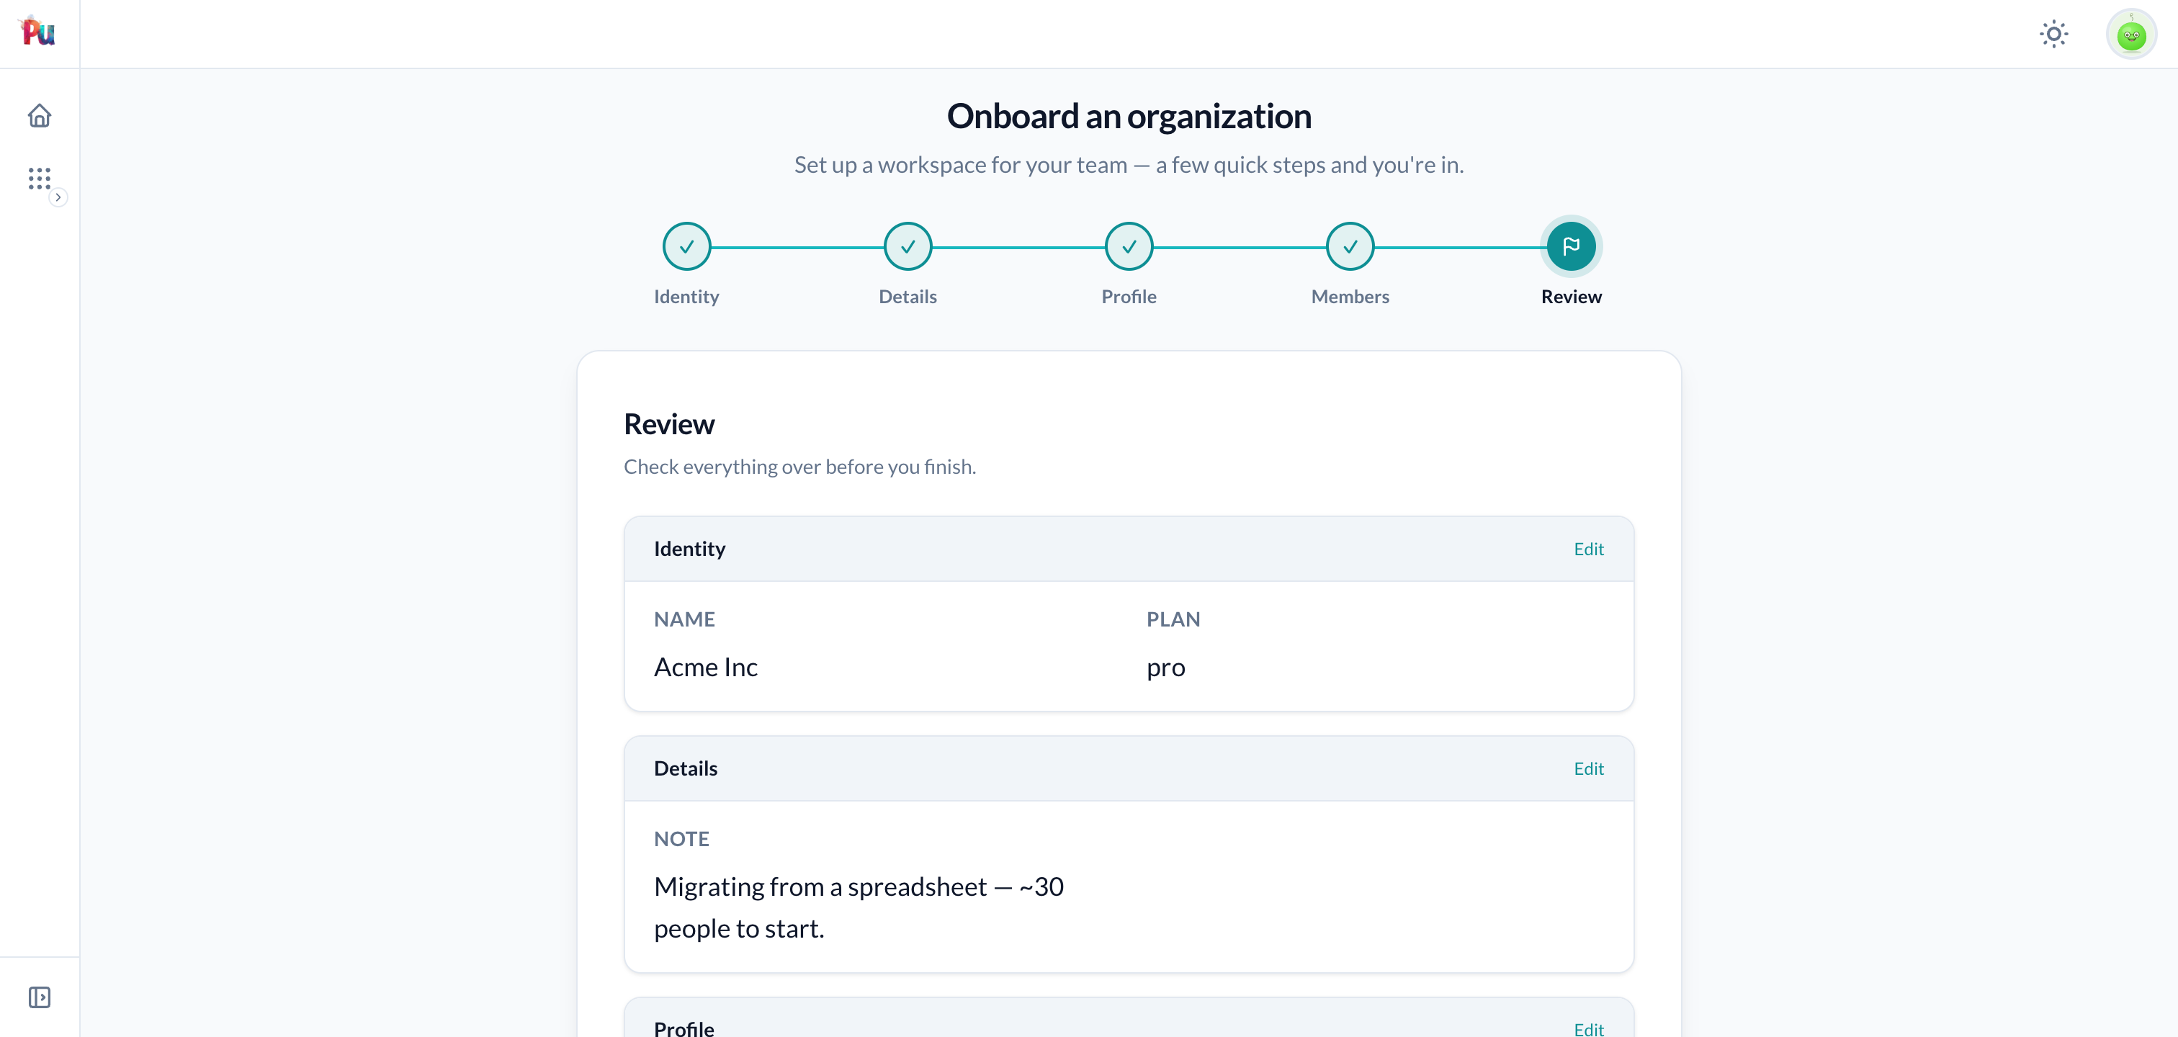
Task: Click the Details step label
Action: point(907,297)
